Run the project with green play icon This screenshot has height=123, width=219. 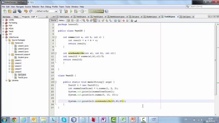tap(71, 11)
